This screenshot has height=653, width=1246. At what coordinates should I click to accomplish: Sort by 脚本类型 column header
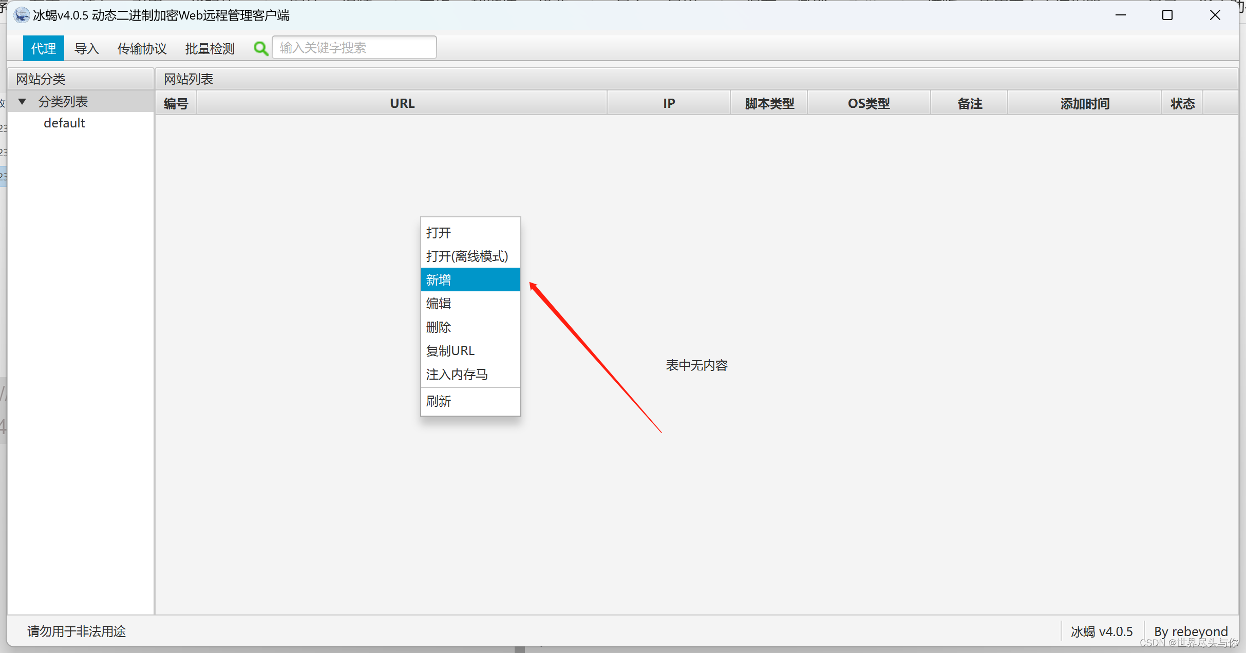(x=769, y=103)
